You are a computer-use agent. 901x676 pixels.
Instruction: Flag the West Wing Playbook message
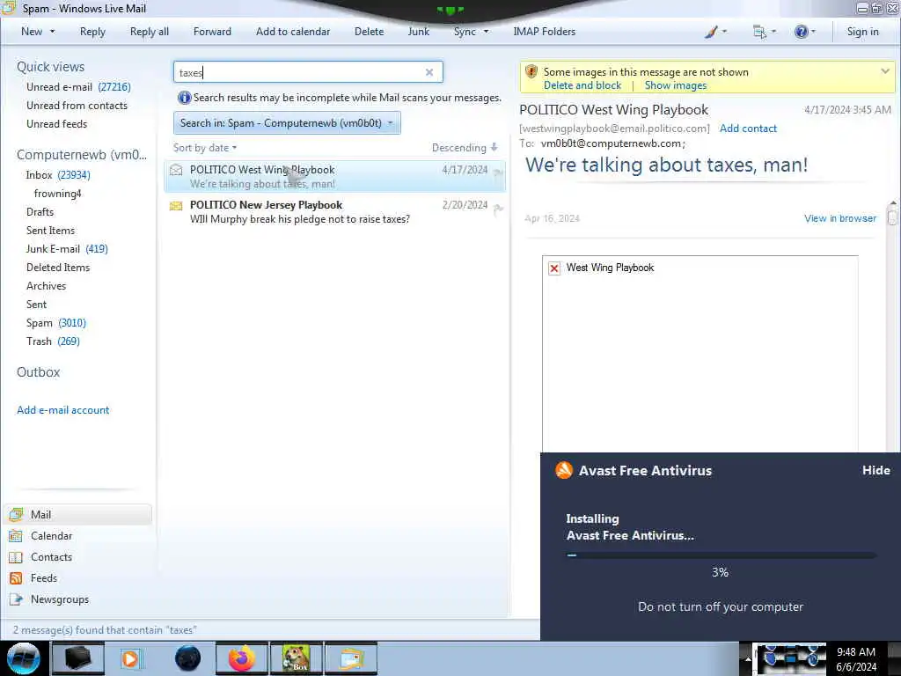(498, 173)
